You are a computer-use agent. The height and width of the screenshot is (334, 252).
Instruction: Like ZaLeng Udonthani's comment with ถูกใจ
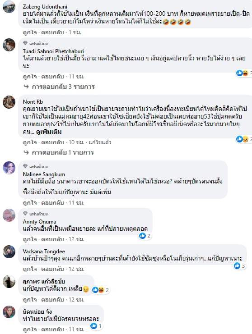tap(30, 32)
